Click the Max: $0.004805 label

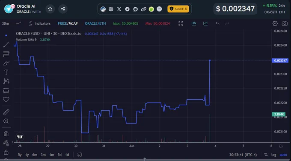125,23
